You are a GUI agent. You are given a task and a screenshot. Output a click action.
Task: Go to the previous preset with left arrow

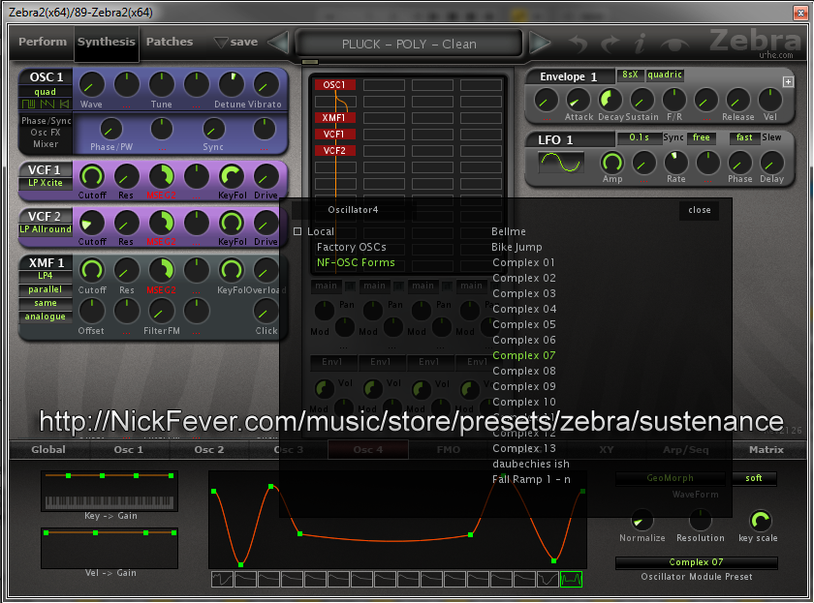(x=279, y=43)
